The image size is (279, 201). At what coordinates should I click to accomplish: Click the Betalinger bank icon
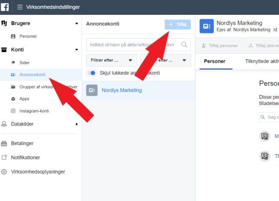pyautogui.click(x=4, y=143)
